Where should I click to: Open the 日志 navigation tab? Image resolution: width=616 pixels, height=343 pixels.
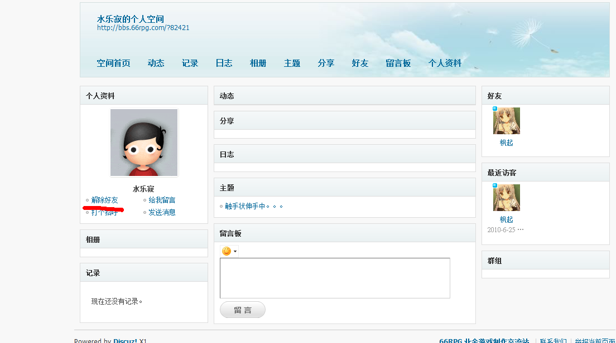click(x=224, y=63)
